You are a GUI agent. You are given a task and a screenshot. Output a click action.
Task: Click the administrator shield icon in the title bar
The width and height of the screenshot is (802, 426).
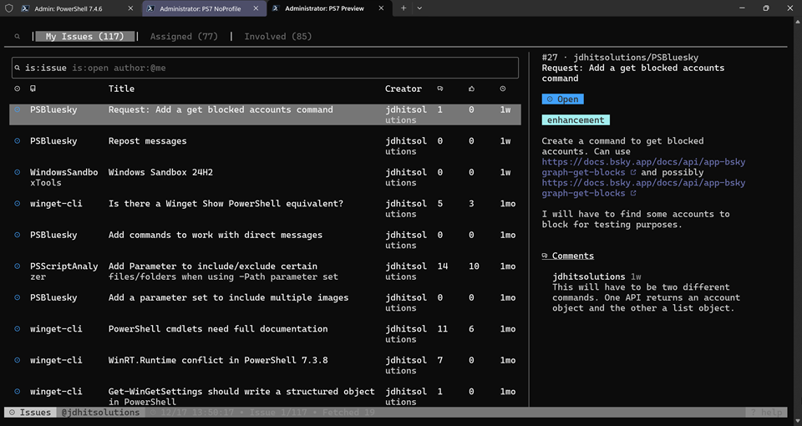(8, 8)
